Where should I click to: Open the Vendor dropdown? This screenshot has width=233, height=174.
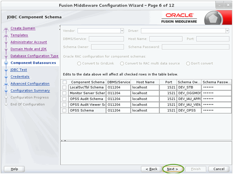(101, 31)
